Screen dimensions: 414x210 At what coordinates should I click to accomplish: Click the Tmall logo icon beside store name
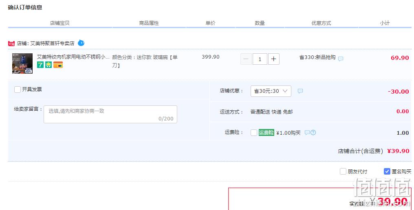coord(11,44)
